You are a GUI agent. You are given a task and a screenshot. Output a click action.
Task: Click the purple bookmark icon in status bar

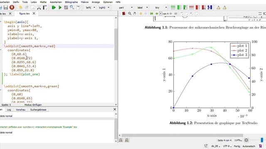(x=261, y=146)
